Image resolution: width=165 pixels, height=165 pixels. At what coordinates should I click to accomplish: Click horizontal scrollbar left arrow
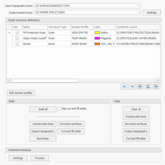pos(9,81)
